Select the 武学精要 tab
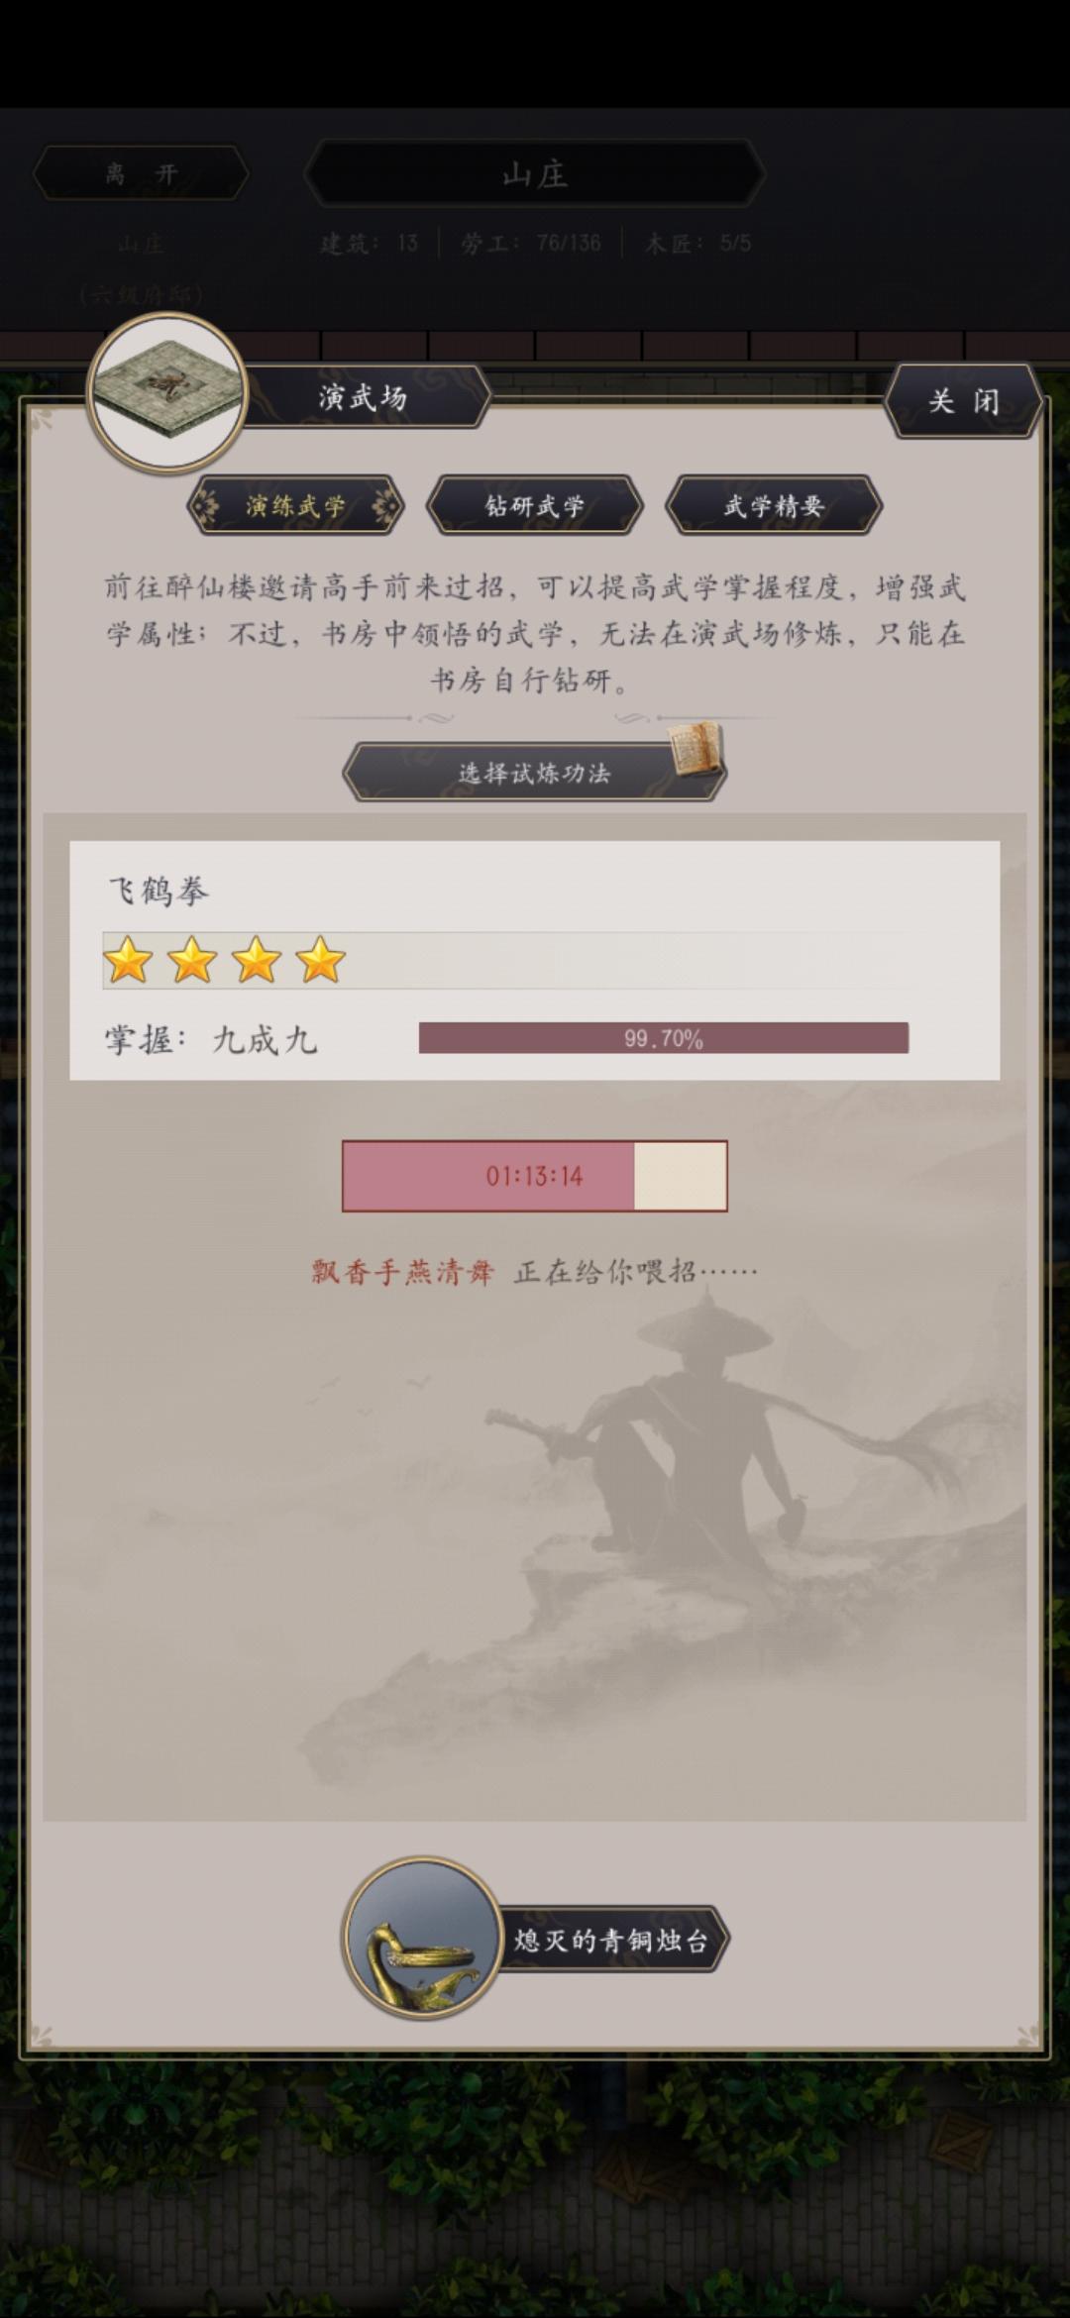 click(x=774, y=505)
